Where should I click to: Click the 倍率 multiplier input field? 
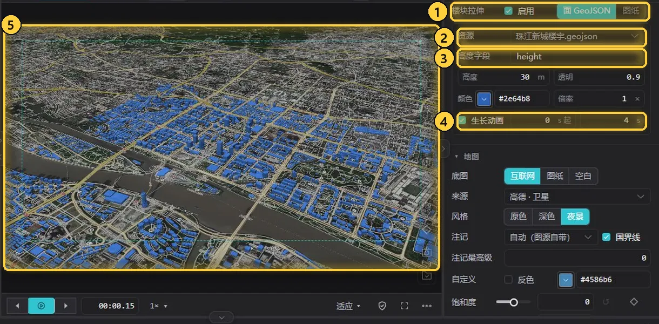pos(599,99)
